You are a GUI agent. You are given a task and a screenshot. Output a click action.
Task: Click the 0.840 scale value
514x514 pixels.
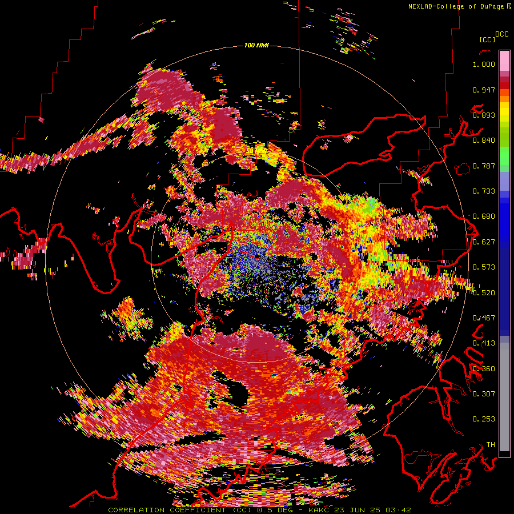click(484, 140)
